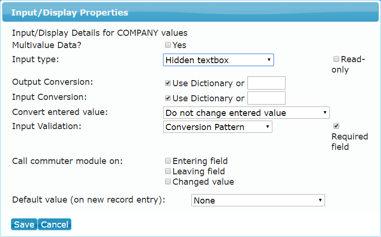
Task: Click the Input type dropdown arrow
Action: click(x=269, y=60)
